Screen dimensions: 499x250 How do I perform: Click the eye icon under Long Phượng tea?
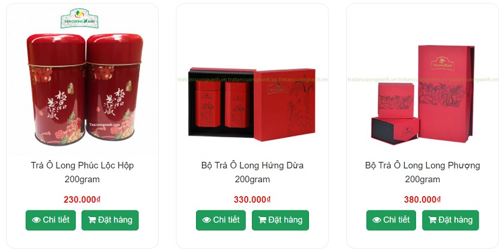coord(377,220)
